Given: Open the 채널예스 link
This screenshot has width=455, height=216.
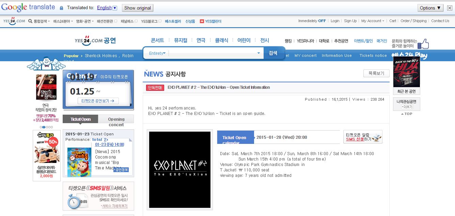Looking at the screenshot, I should coord(129,21).
